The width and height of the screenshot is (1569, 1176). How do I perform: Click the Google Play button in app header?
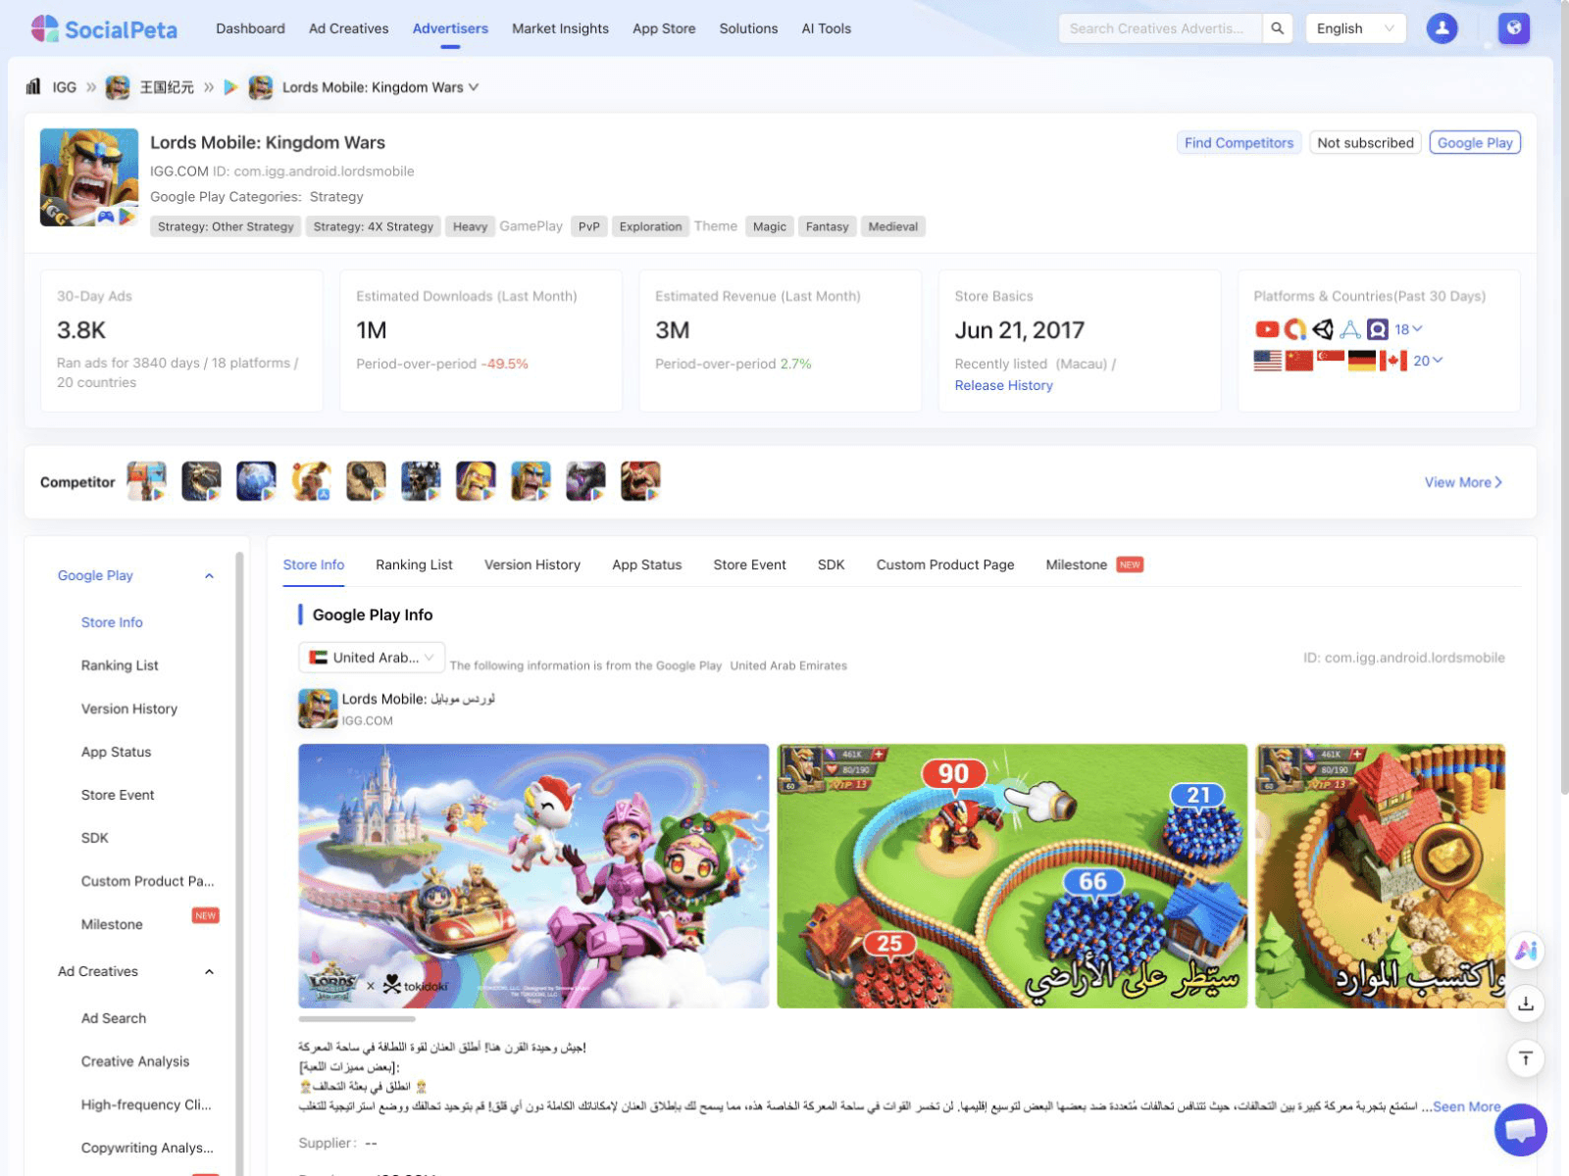pyautogui.click(x=1475, y=143)
